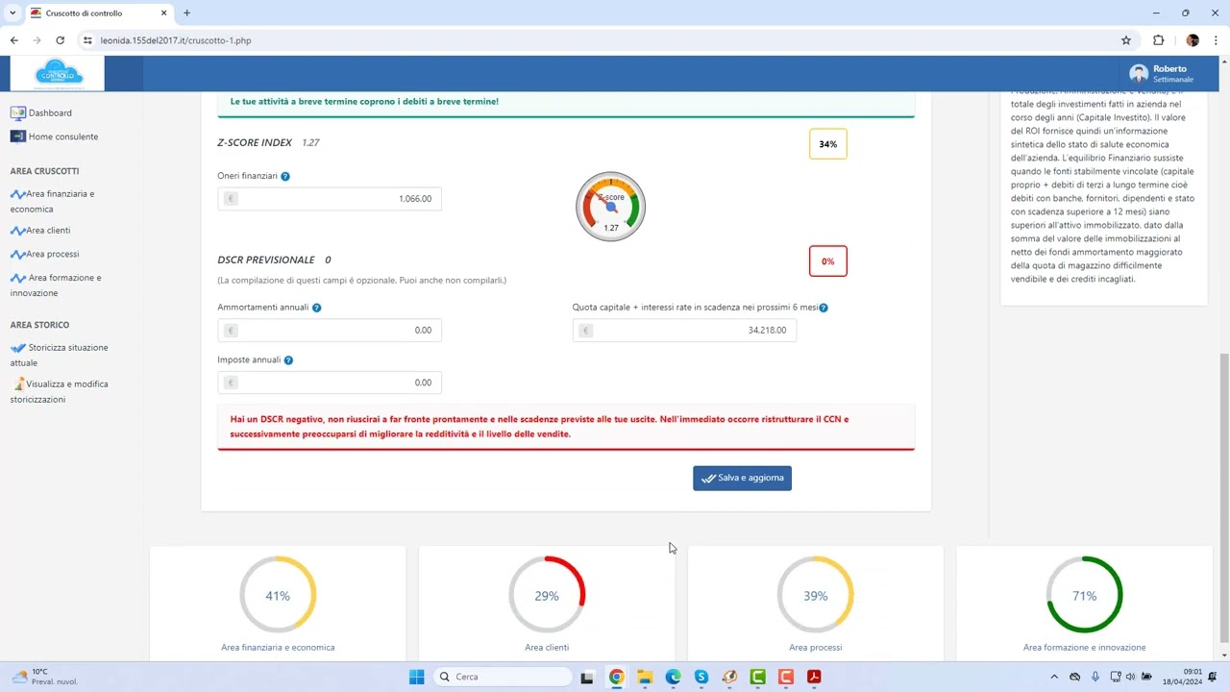Image resolution: width=1230 pixels, height=692 pixels.
Task: Click help icon beside Imposte annuali
Action: tap(288, 360)
